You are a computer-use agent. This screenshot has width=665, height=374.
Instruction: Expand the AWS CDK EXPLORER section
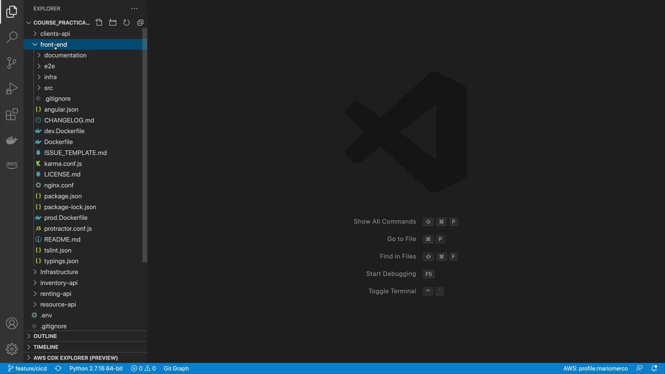tap(76, 358)
